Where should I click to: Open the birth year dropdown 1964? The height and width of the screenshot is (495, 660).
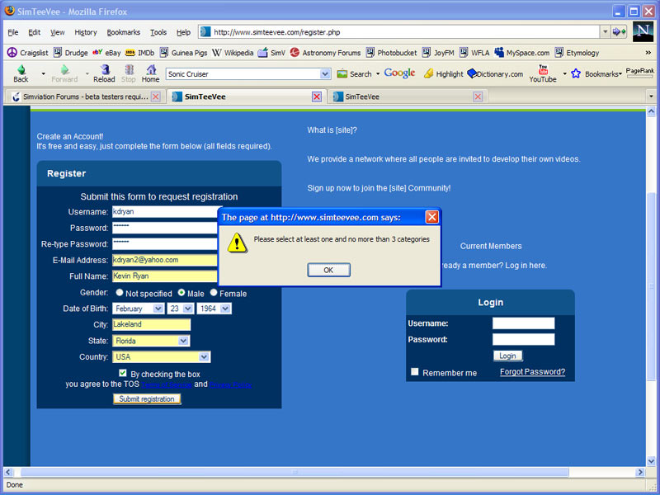[x=214, y=309]
